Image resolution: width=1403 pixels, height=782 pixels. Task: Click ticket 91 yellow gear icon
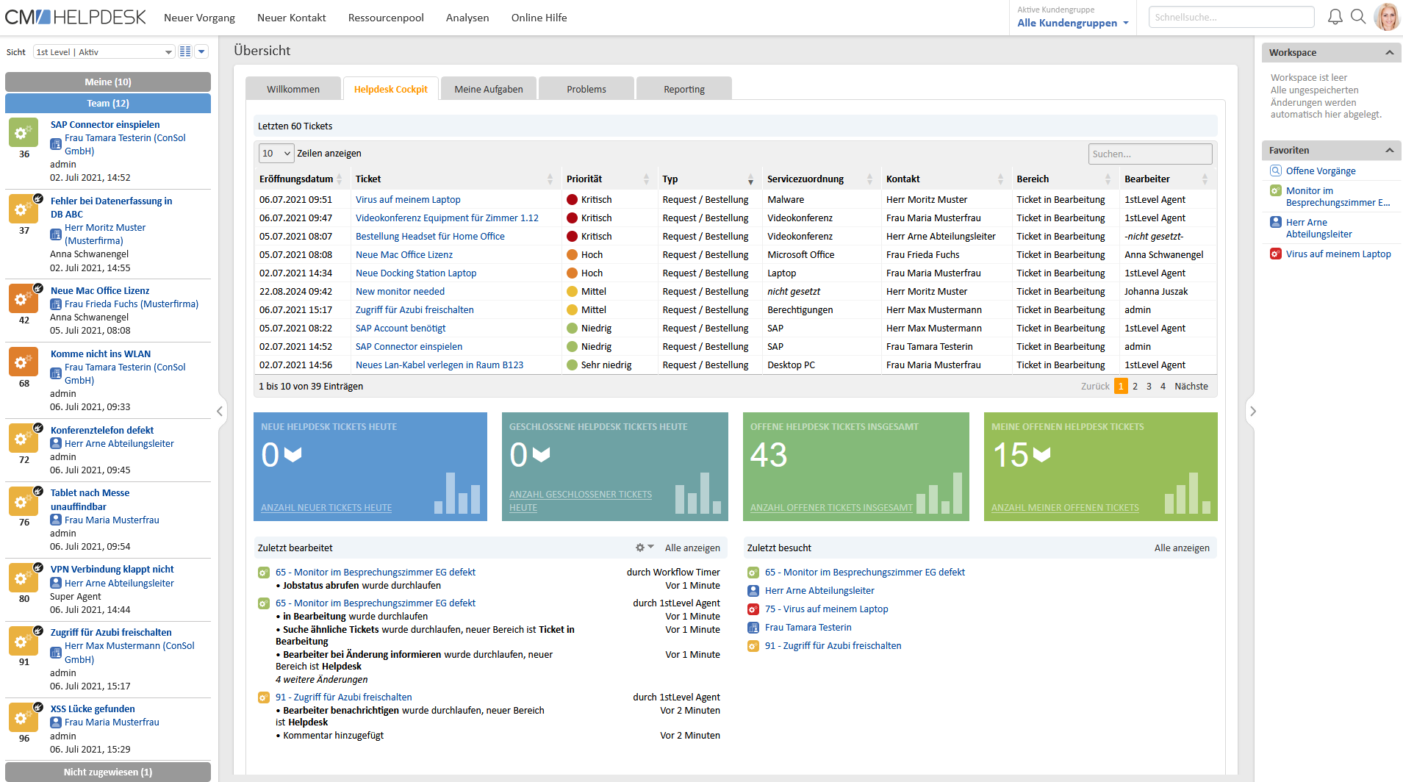pyautogui.click(x=24, y=641)
